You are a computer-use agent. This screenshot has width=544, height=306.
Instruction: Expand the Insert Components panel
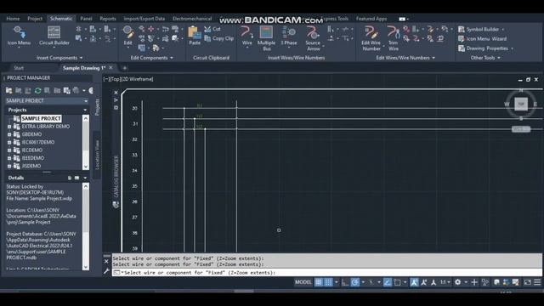click(x=59, y=58)
